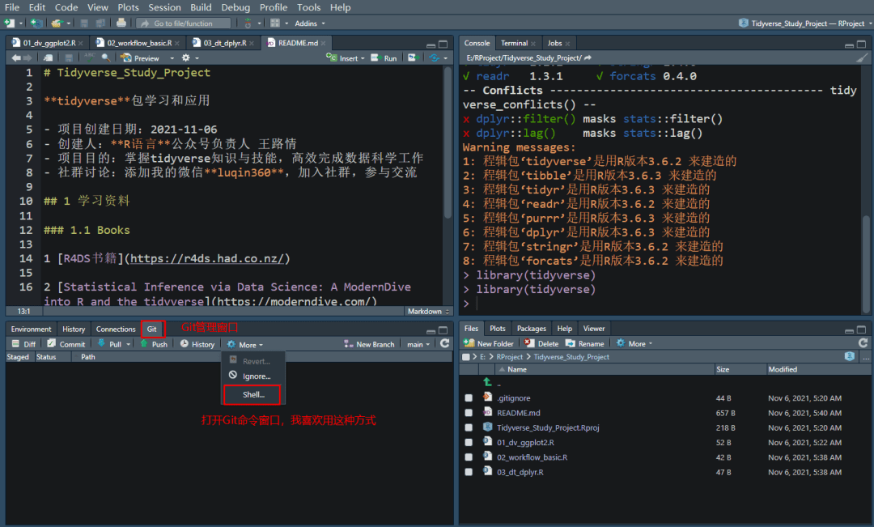Switch to the 02_workflow_basic.R tab
874x527 pixels.
138,43
